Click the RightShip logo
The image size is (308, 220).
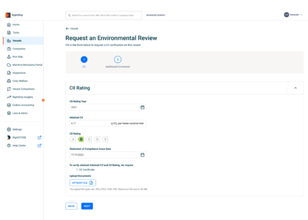click(x=14, y=15)
